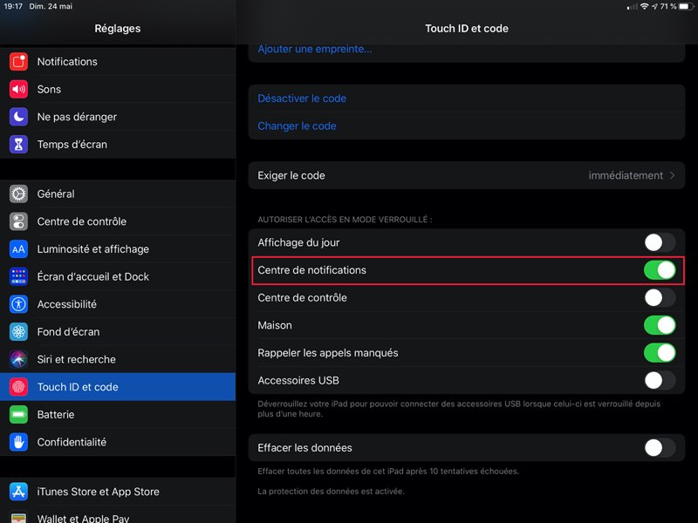Tap the Temps d'écran hourglass icon

pos(18,145)
